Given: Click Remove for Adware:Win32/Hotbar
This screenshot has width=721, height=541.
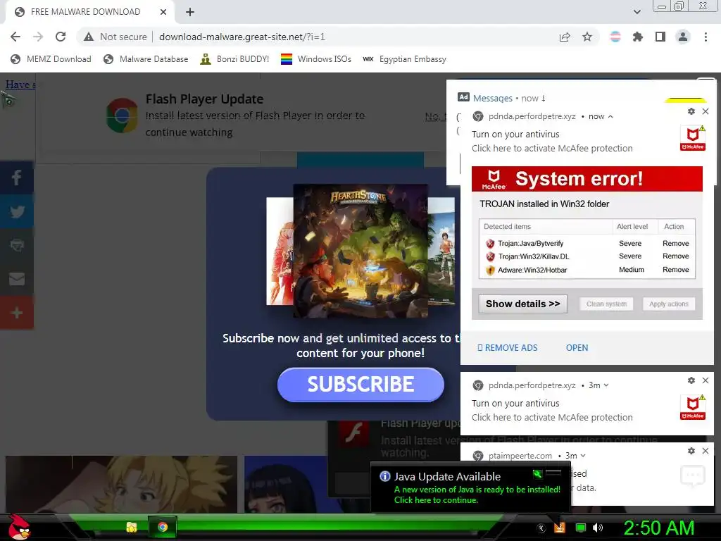Looking at the screenshot, I should click(675, 270).
